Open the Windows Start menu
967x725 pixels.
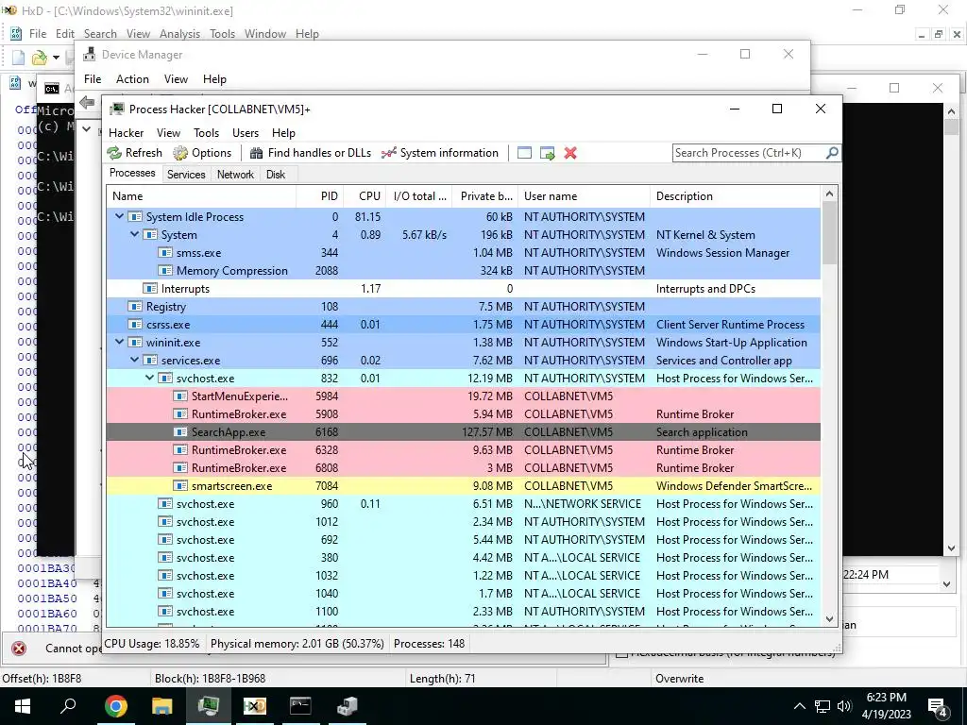click(23, 706)
